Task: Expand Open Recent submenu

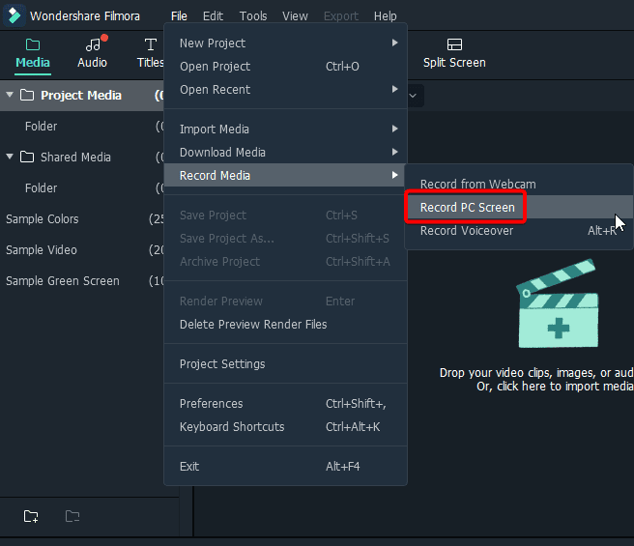Action: click(285, 89)
